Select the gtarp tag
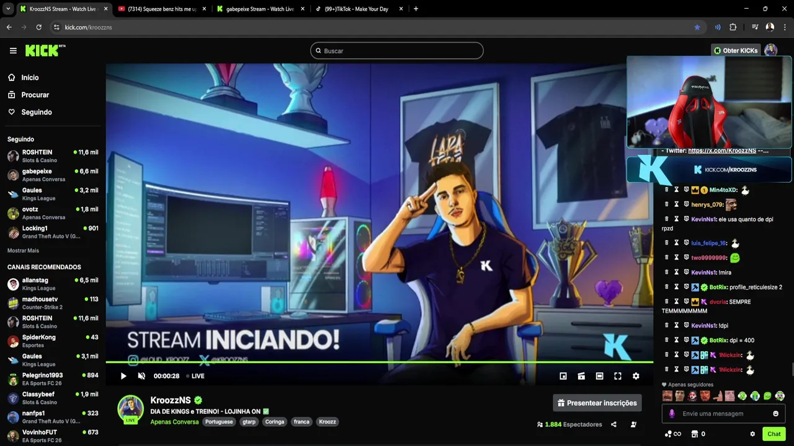Image resolution: width=794 pixels, height=446 pixels. point(249,422)
